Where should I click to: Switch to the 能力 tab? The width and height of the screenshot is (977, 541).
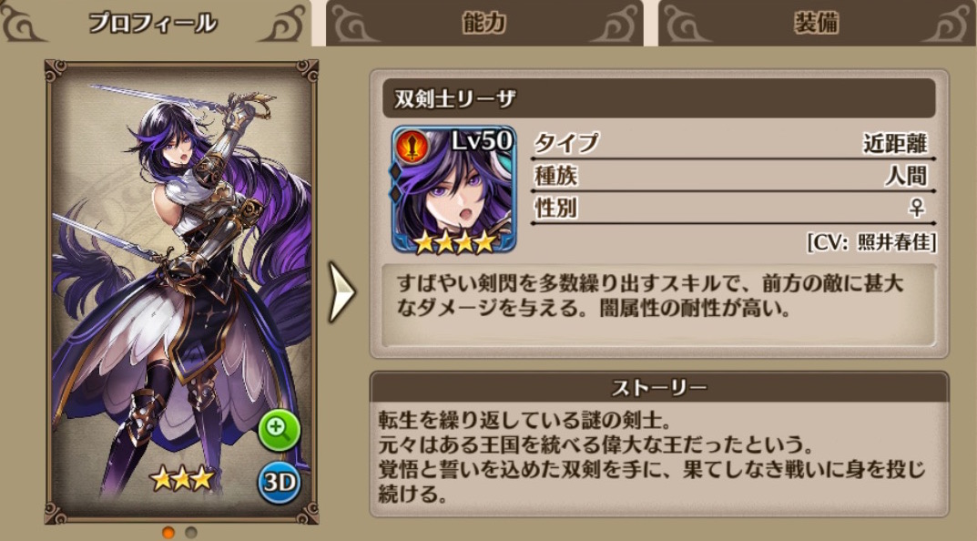484,23
